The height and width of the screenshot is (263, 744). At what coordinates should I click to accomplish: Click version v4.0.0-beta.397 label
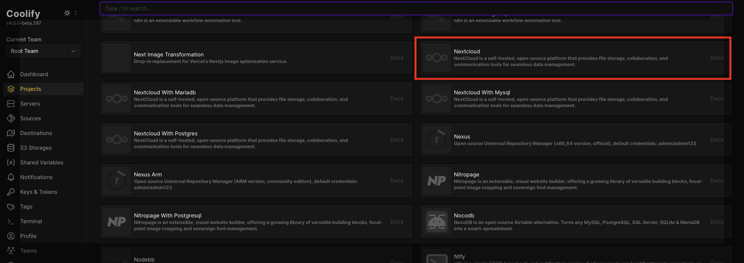click(24, 23)
